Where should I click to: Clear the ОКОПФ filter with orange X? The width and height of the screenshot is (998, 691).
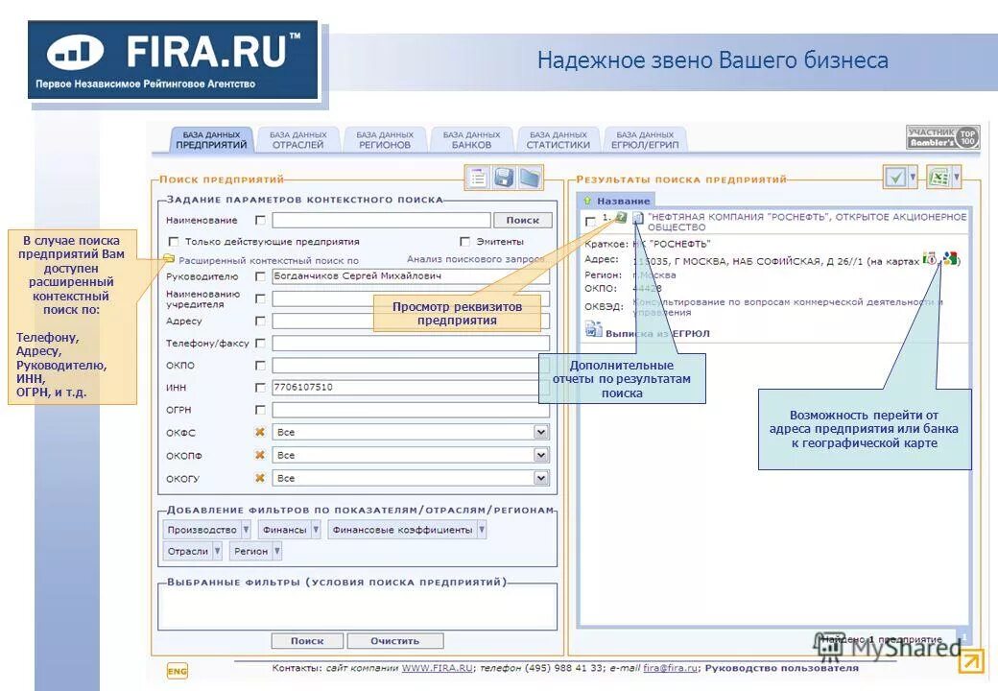click(x=260, y=455)
